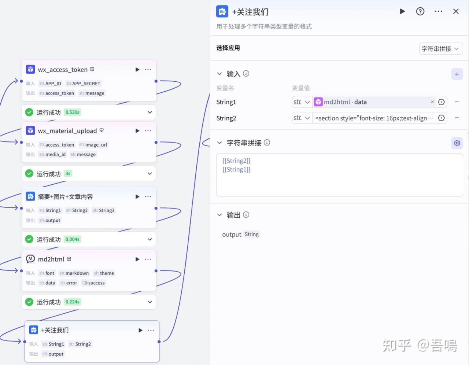The width and height of the screenshot is (469, 365).
Task: Open help for the +关注我们 panel
Action: 420,11
